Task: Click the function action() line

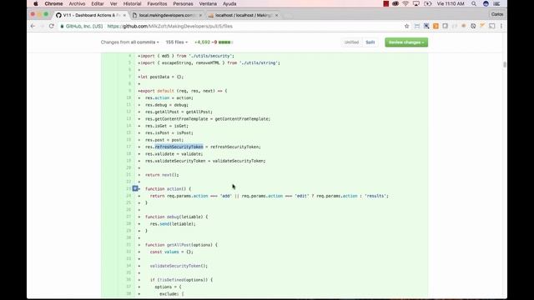Action: [x=169, y=189]
